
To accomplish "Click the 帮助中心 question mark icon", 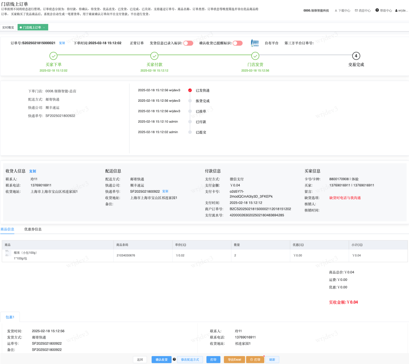I will [x=377, y=10].
